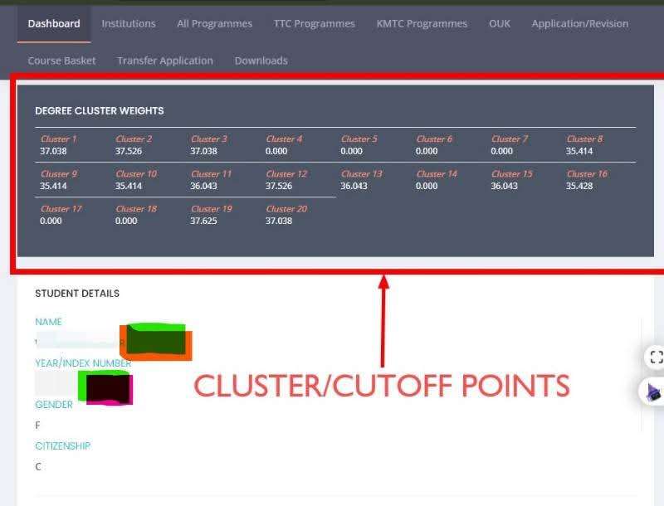Open the purple assistant widget icon
Viewport: 664px width, 506px height.
(x=652, y=391)
